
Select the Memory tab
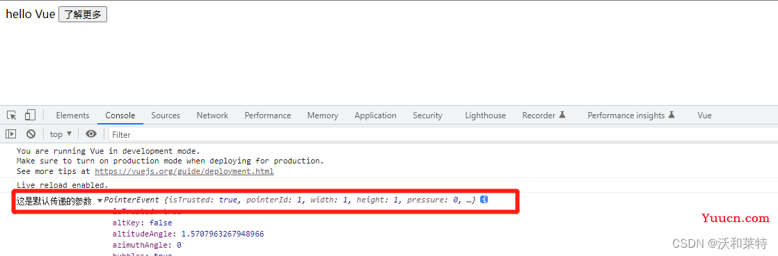click(322, 115)
